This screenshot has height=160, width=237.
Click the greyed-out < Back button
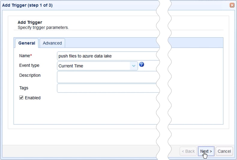[188, 151]
